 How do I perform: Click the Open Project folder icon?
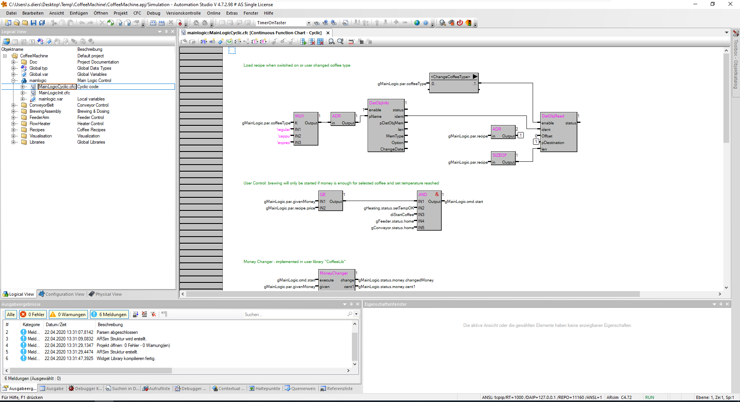tap(16, 23)
